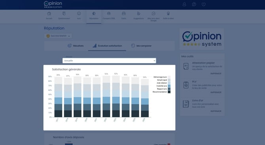Click the Évolution satisfaction bar chart icon
The image size is (265, 145).
click(95, 46)
